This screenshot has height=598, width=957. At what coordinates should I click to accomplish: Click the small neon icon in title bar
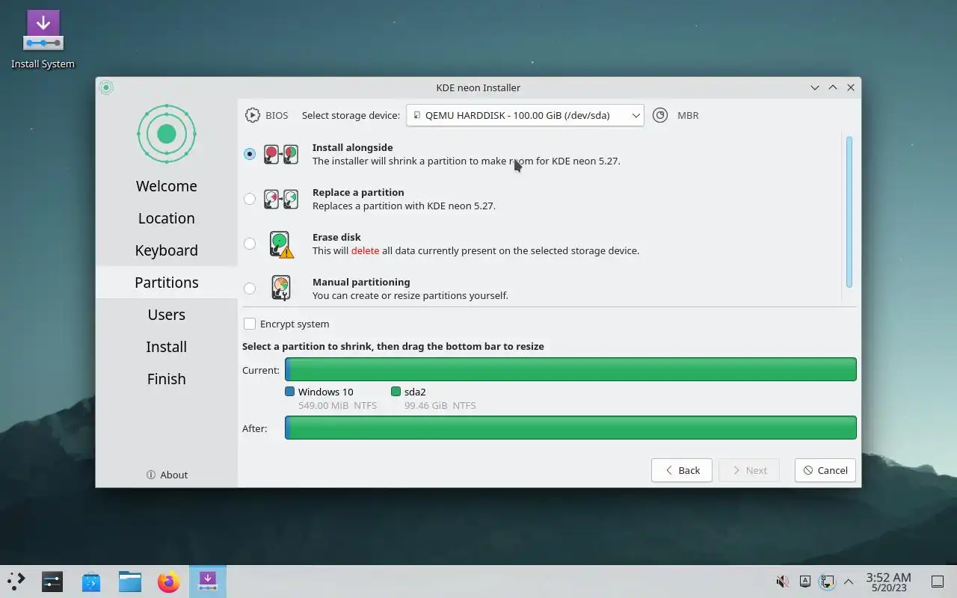pos(106,87)
